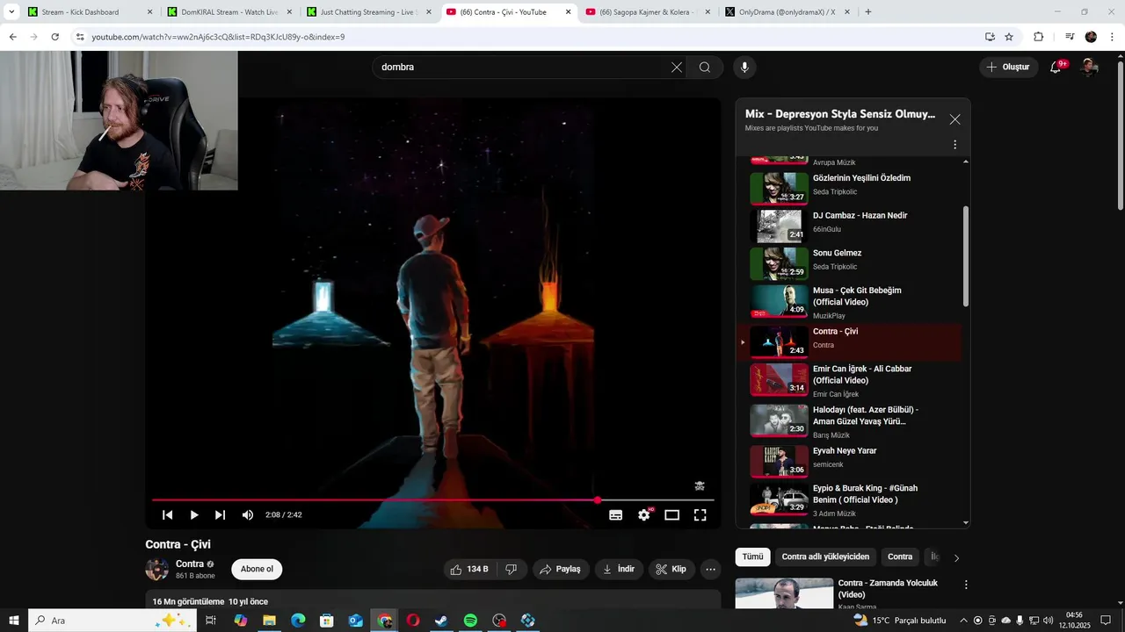This screenshot has height=632, width=1125.
Task: Show hidden system tray icons
Action: (x=963, y=621)
